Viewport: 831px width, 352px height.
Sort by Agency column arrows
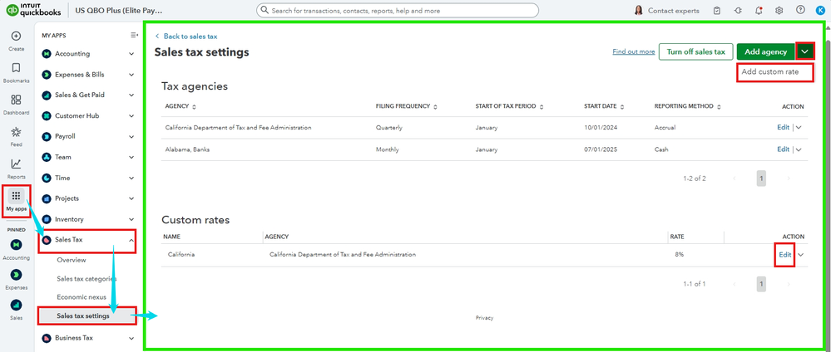click(x=194, y=107)
